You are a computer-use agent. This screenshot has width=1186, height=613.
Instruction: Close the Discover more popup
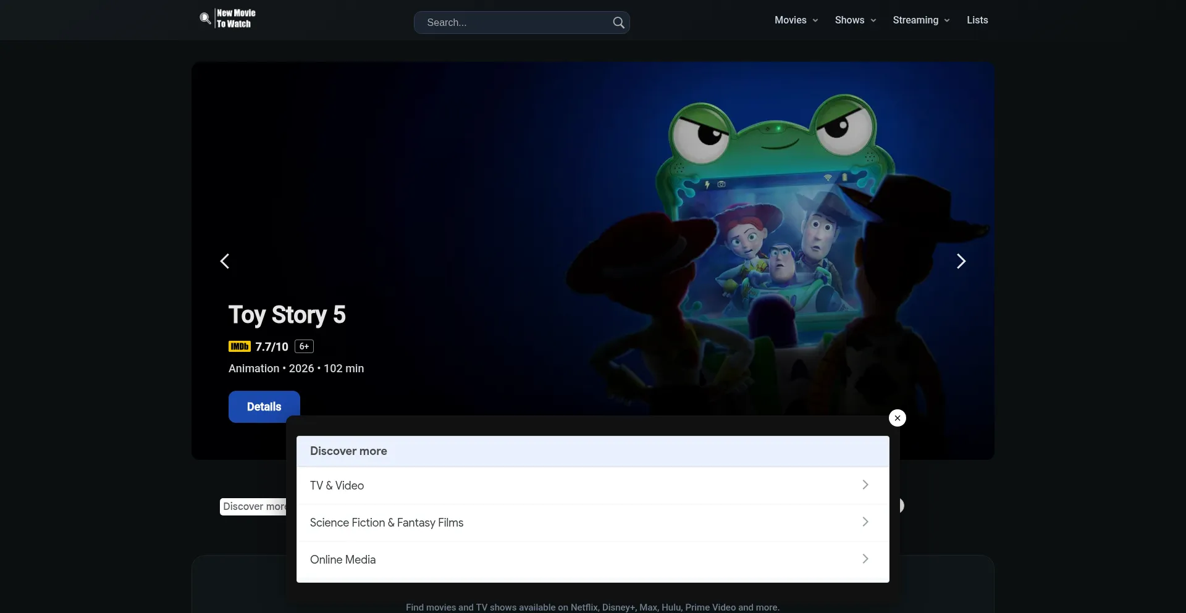[897, 418]
